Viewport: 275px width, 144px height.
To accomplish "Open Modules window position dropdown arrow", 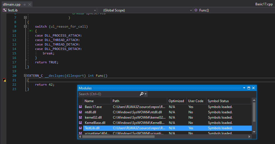I will pos(244,88).
